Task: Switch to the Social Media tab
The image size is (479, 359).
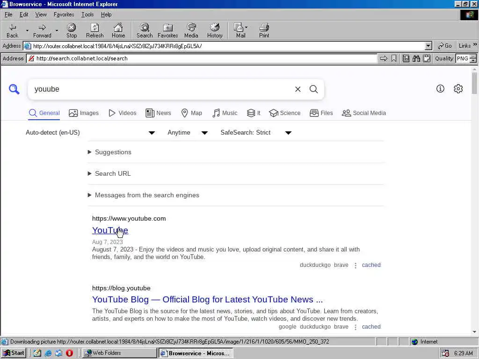Action: (364, 113)
